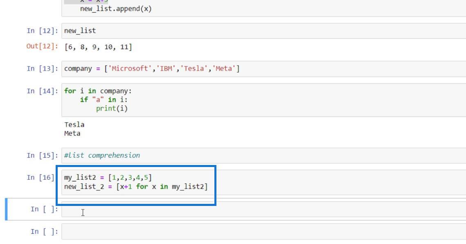The image size is (466, 244).
Task: Click the cell containing new_list.append(x)
Action: tap(263, 8)
